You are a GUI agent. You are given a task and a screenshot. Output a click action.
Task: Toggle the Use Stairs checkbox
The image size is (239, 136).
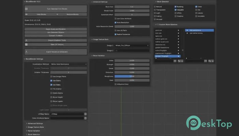(x=51, y=81)
